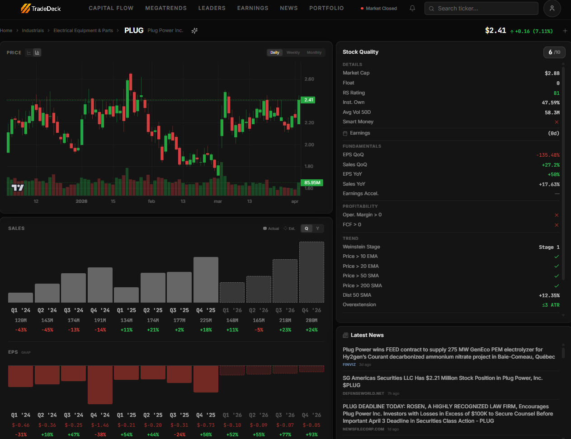Viewport: 571px width, 439px height.
Task: Click the TradeDeck logo
Action: tap(41, 8)
